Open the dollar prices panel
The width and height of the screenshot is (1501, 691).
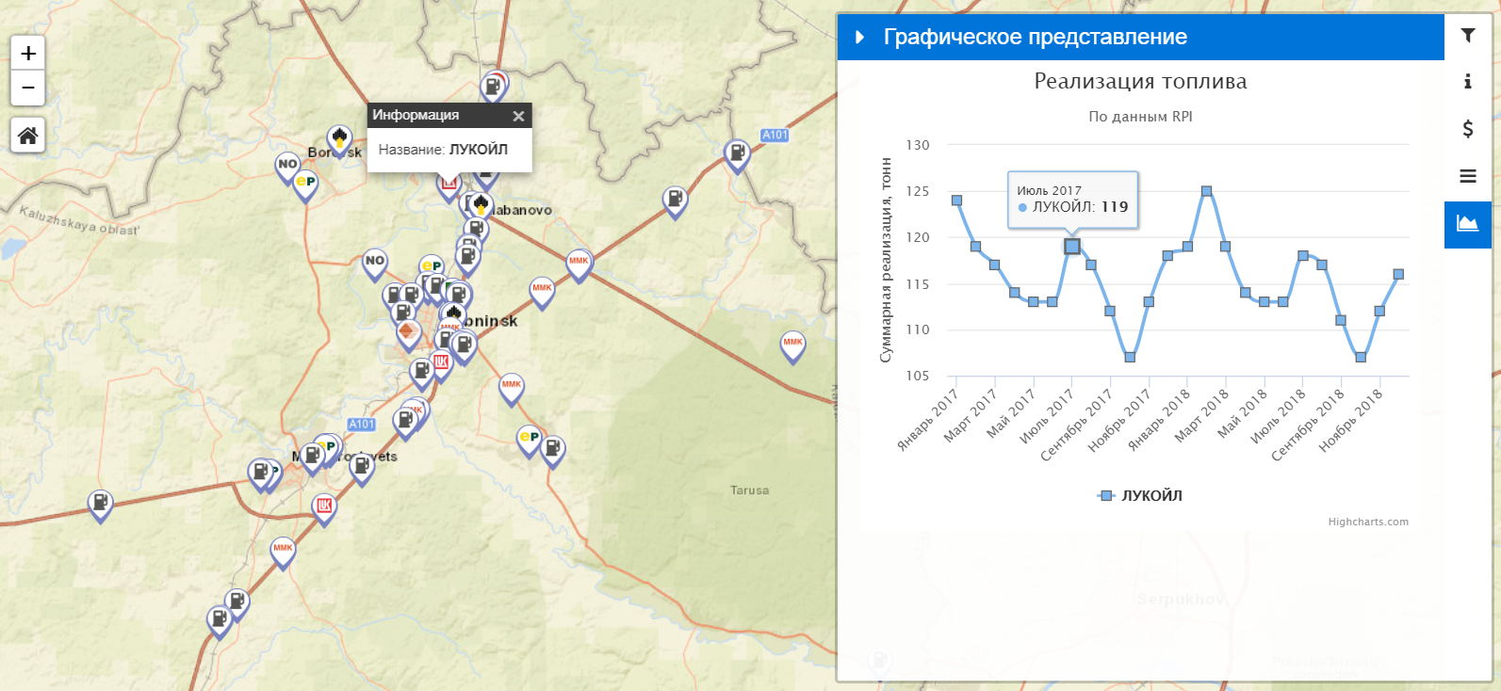[1468, 129]
